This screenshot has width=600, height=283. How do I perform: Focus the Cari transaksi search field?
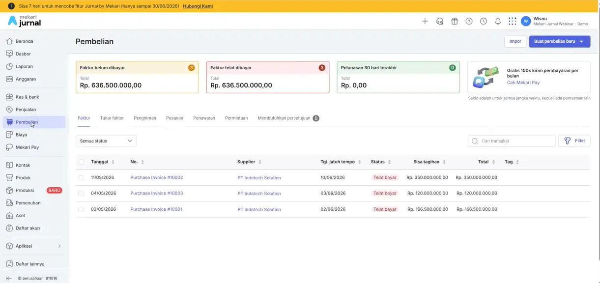click(512, 141)
